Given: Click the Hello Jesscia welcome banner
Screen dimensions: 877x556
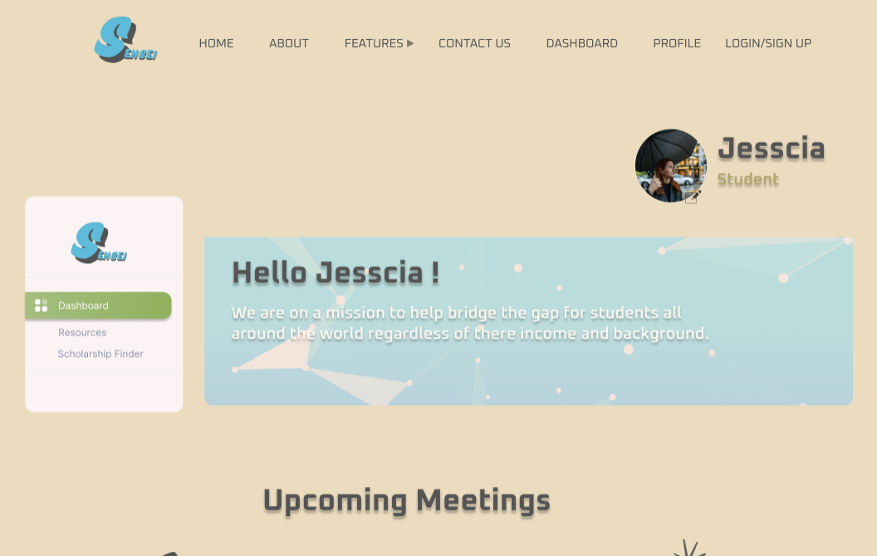Looking at the screenshot, I should (x=528, y=321).
